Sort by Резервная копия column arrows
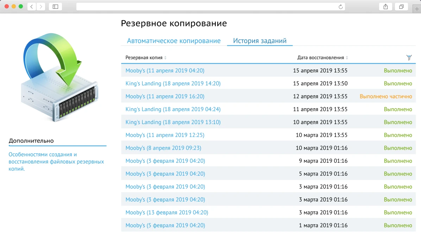This screenshot has width=421, height=251. pos(165,58)
